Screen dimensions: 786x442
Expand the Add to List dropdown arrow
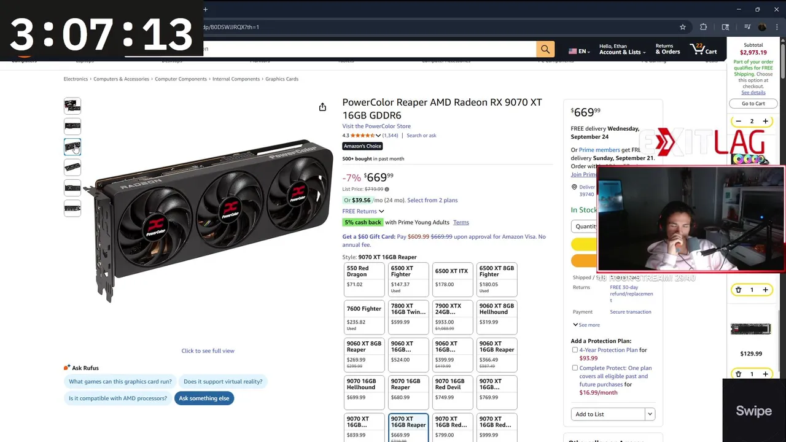(650, 414)
